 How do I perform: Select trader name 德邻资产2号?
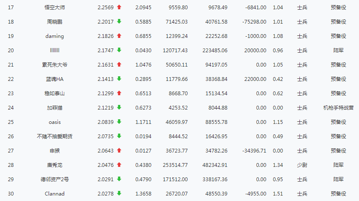point(54,180)
